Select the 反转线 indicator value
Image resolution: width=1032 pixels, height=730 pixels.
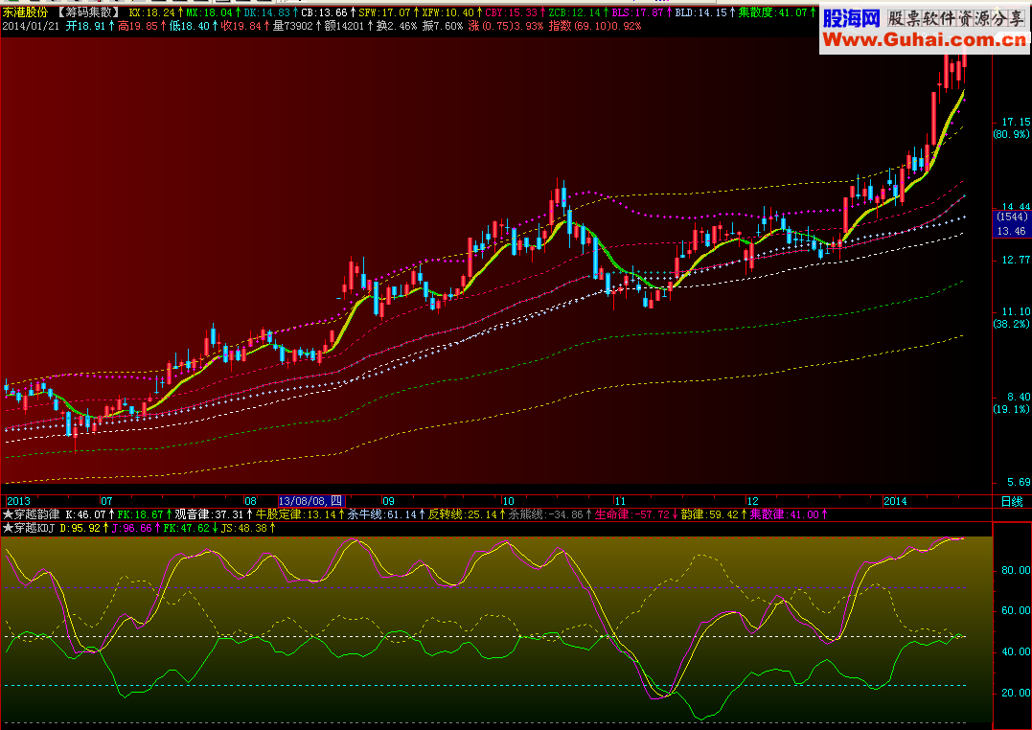click(463, 514)
